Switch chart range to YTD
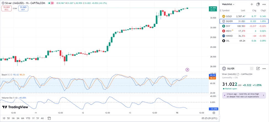 pos(28,118)
